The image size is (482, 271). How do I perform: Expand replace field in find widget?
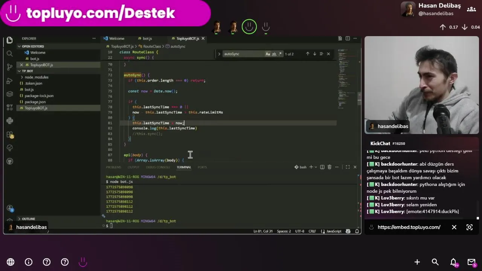click(219, 54)
